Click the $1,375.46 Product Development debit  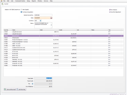(x=49, y=40)
